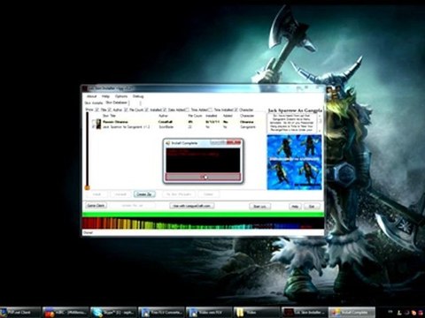Select the bold first skin row title
Screen dimensions: 425x318
click(x=115, y=122)
